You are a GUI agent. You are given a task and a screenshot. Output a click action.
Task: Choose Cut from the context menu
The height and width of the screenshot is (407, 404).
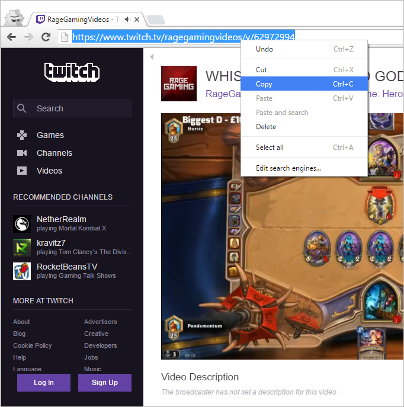coord(304,69)
